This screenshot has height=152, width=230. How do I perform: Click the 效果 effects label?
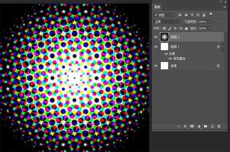pyautogui.click(x=172, y=54)
